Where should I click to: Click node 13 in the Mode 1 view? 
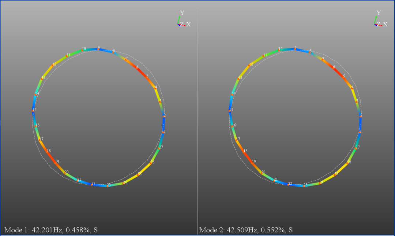[42, 79]
